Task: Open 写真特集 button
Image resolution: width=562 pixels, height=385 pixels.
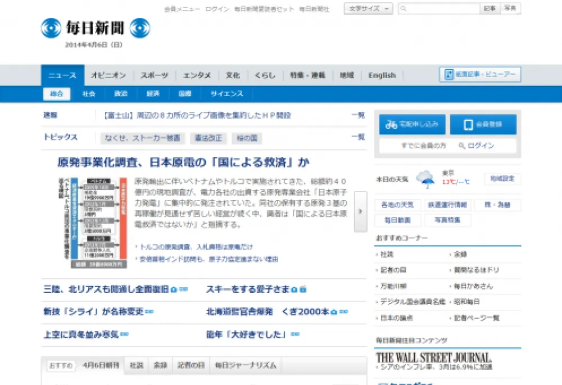Action: (447, 220)
